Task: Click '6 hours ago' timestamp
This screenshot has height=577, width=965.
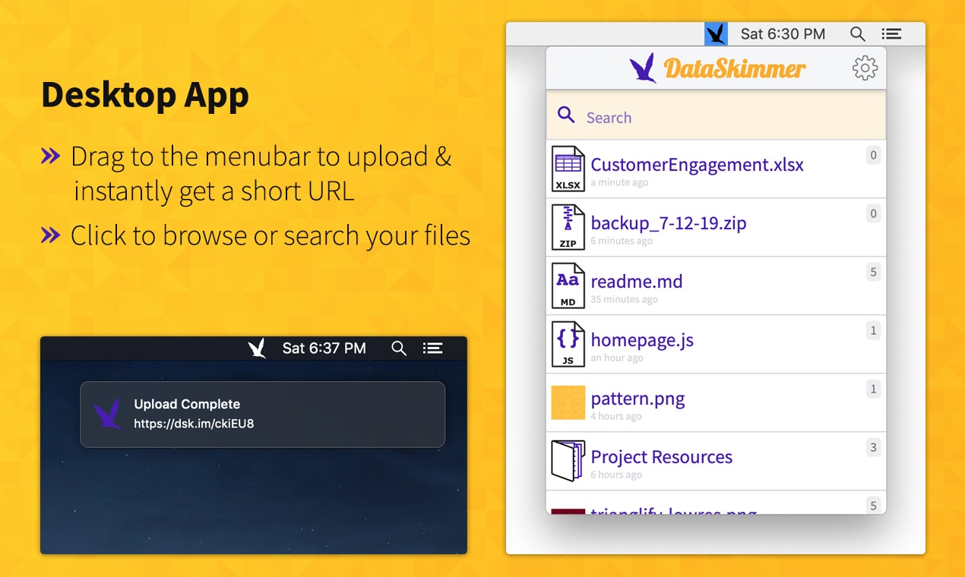Action: [616, 475]
